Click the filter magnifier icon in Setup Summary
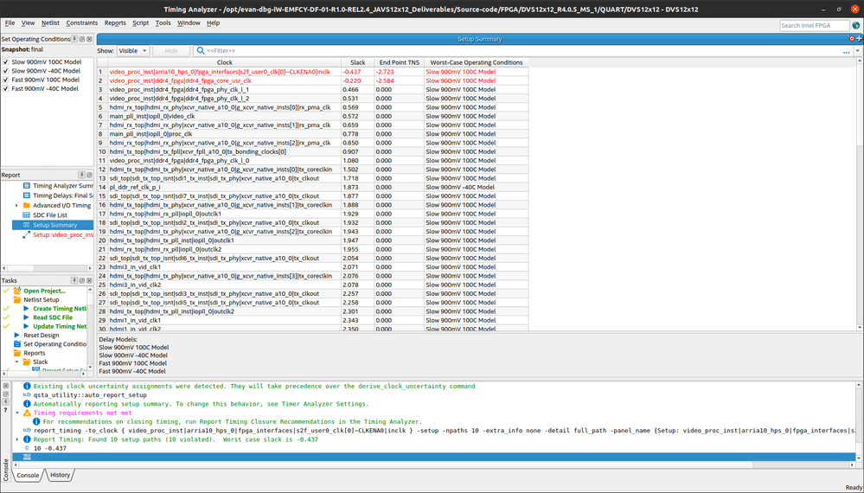 click(200, 51)
